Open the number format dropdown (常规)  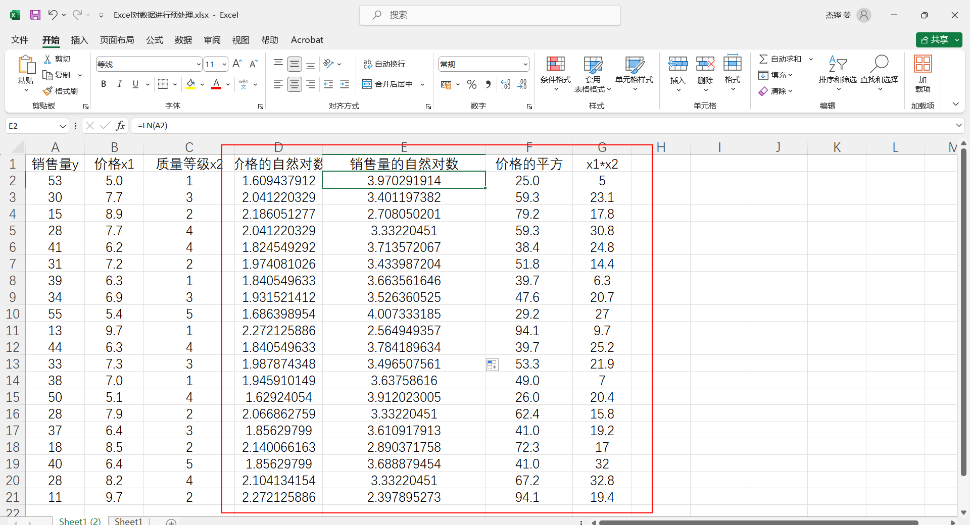(x=525, y=64)
